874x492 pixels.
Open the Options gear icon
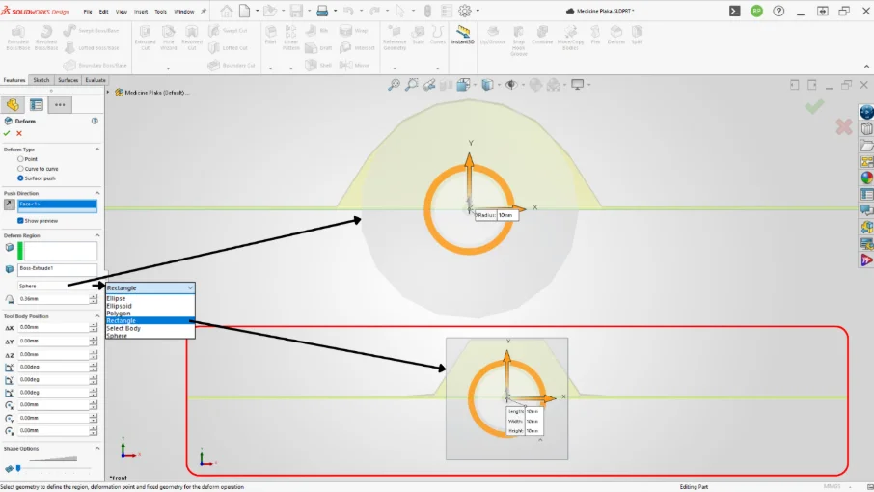pyautogui.click(x=465, y=11)
